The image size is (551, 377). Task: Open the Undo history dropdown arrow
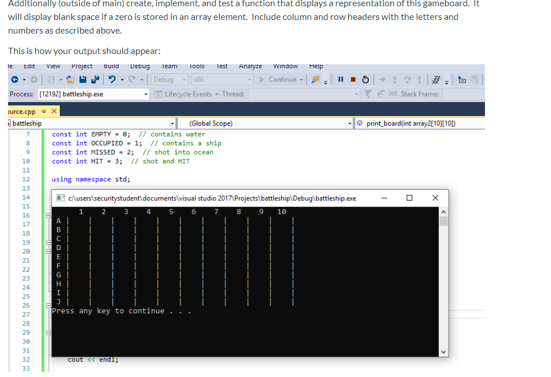(122, 80)
